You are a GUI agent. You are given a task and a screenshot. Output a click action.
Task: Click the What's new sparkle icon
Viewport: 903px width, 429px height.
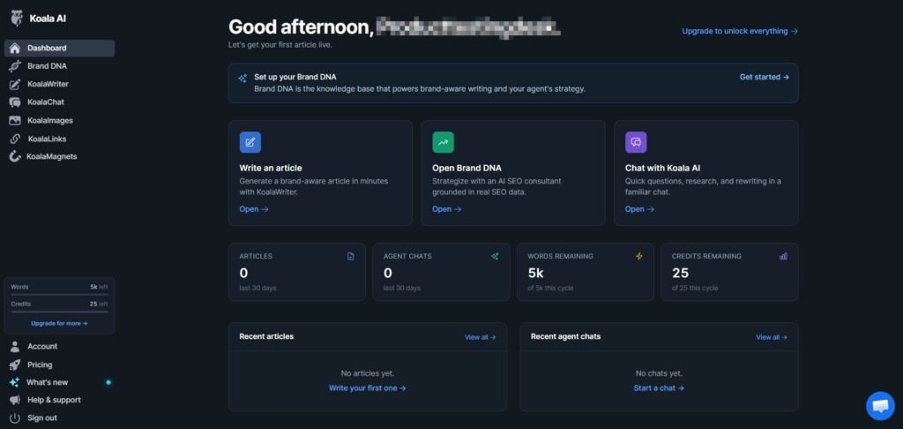15,382
